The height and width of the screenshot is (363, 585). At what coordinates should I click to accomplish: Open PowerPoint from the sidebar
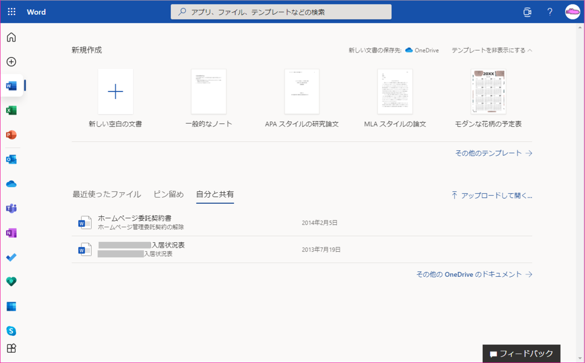click(11, 135)
